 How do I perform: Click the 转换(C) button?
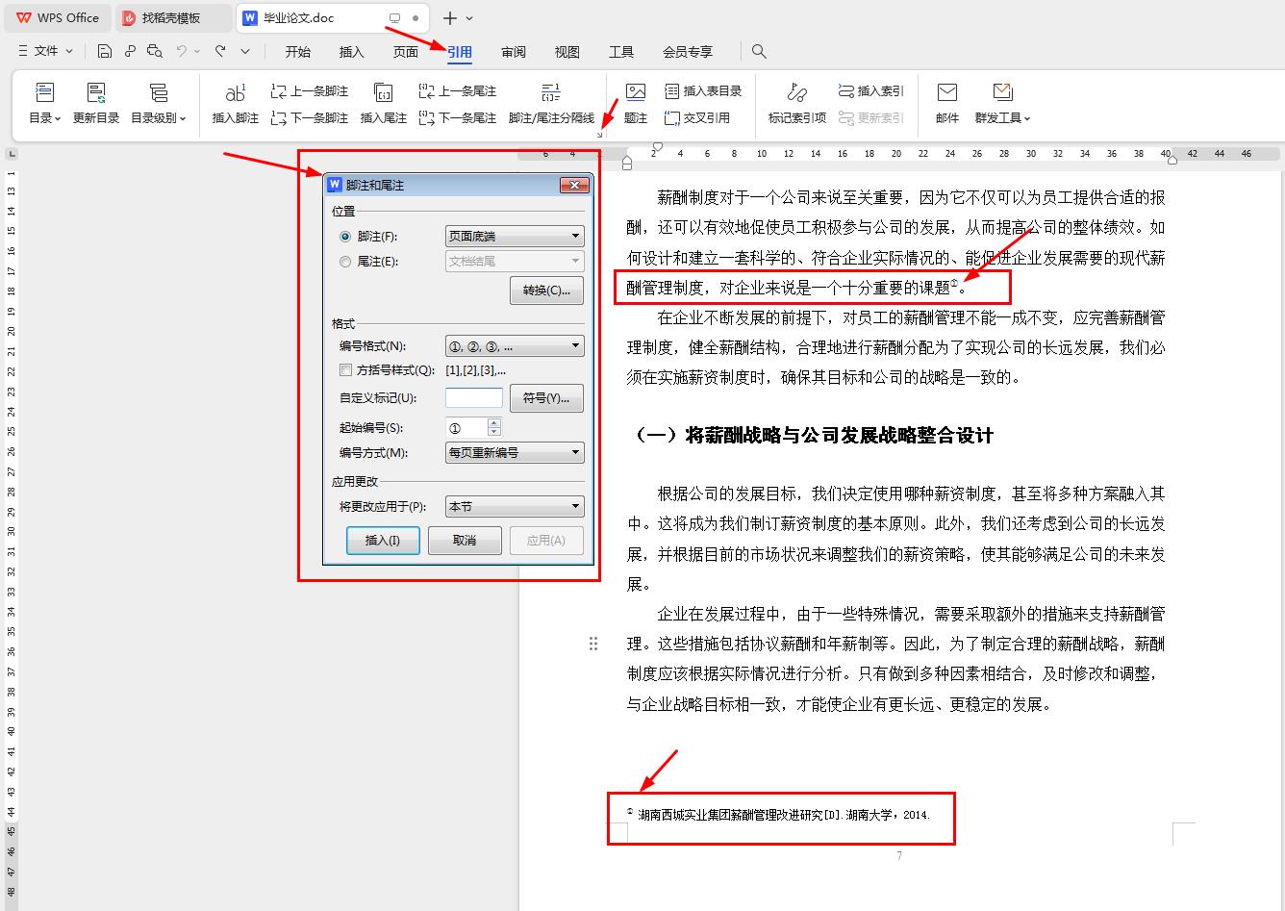click(x=546, y=290)
